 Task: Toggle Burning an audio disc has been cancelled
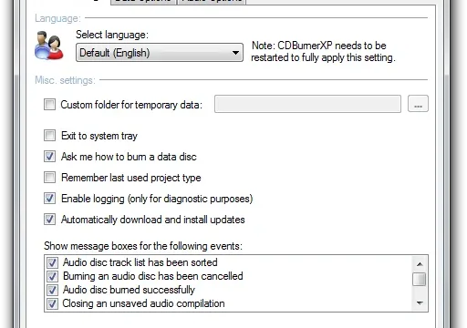(52, 276)
